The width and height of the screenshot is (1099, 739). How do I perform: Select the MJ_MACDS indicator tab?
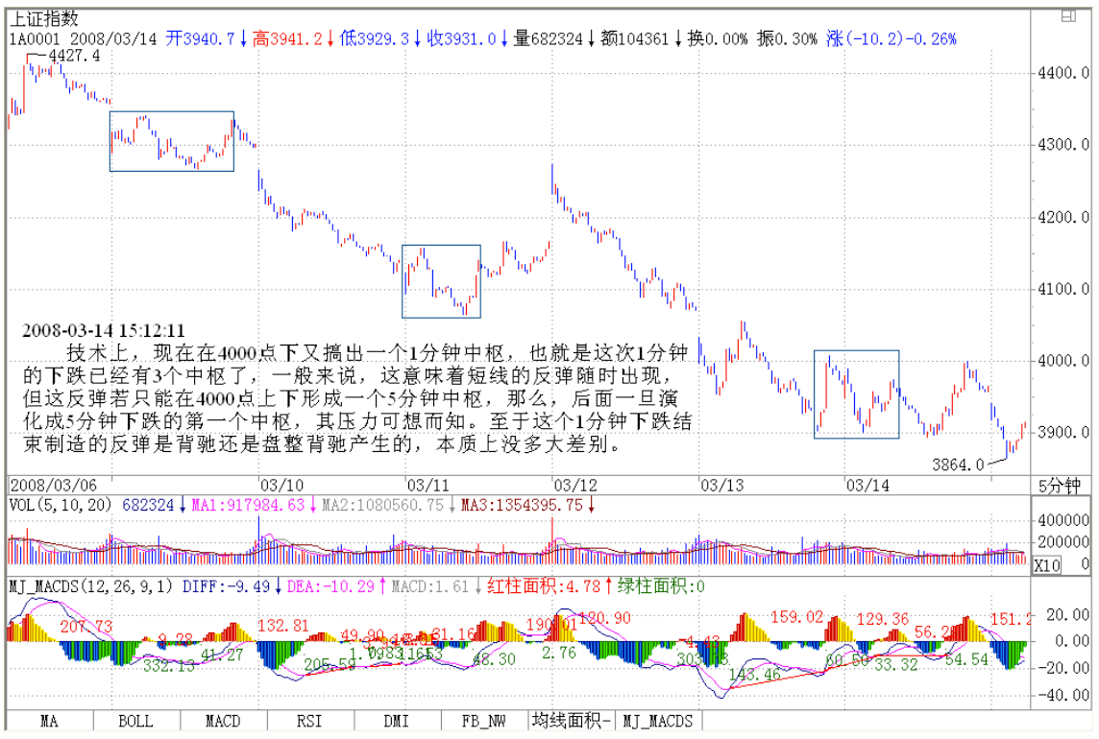click(658, 721)
